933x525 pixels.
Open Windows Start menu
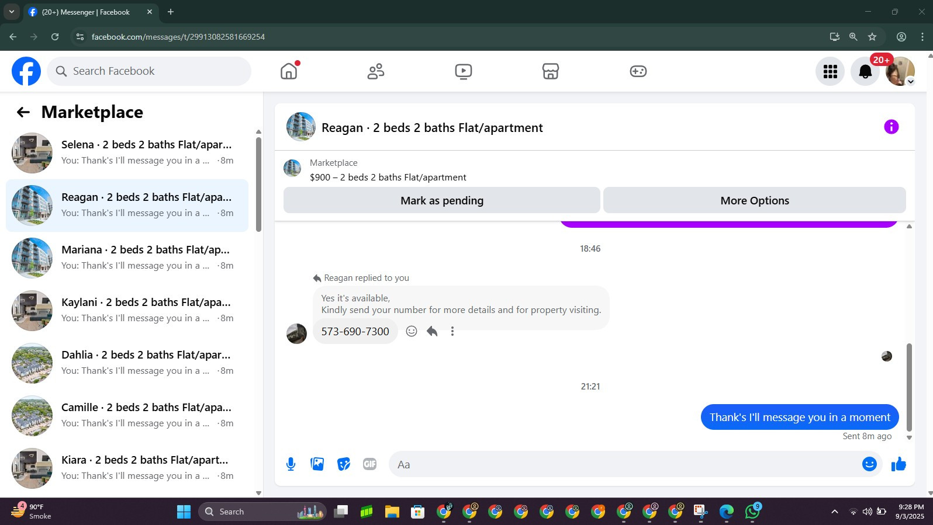184,512
